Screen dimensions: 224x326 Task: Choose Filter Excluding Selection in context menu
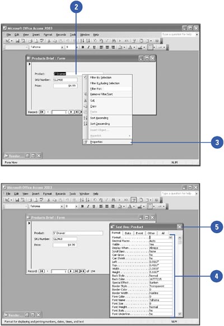(x=108, y=83)
